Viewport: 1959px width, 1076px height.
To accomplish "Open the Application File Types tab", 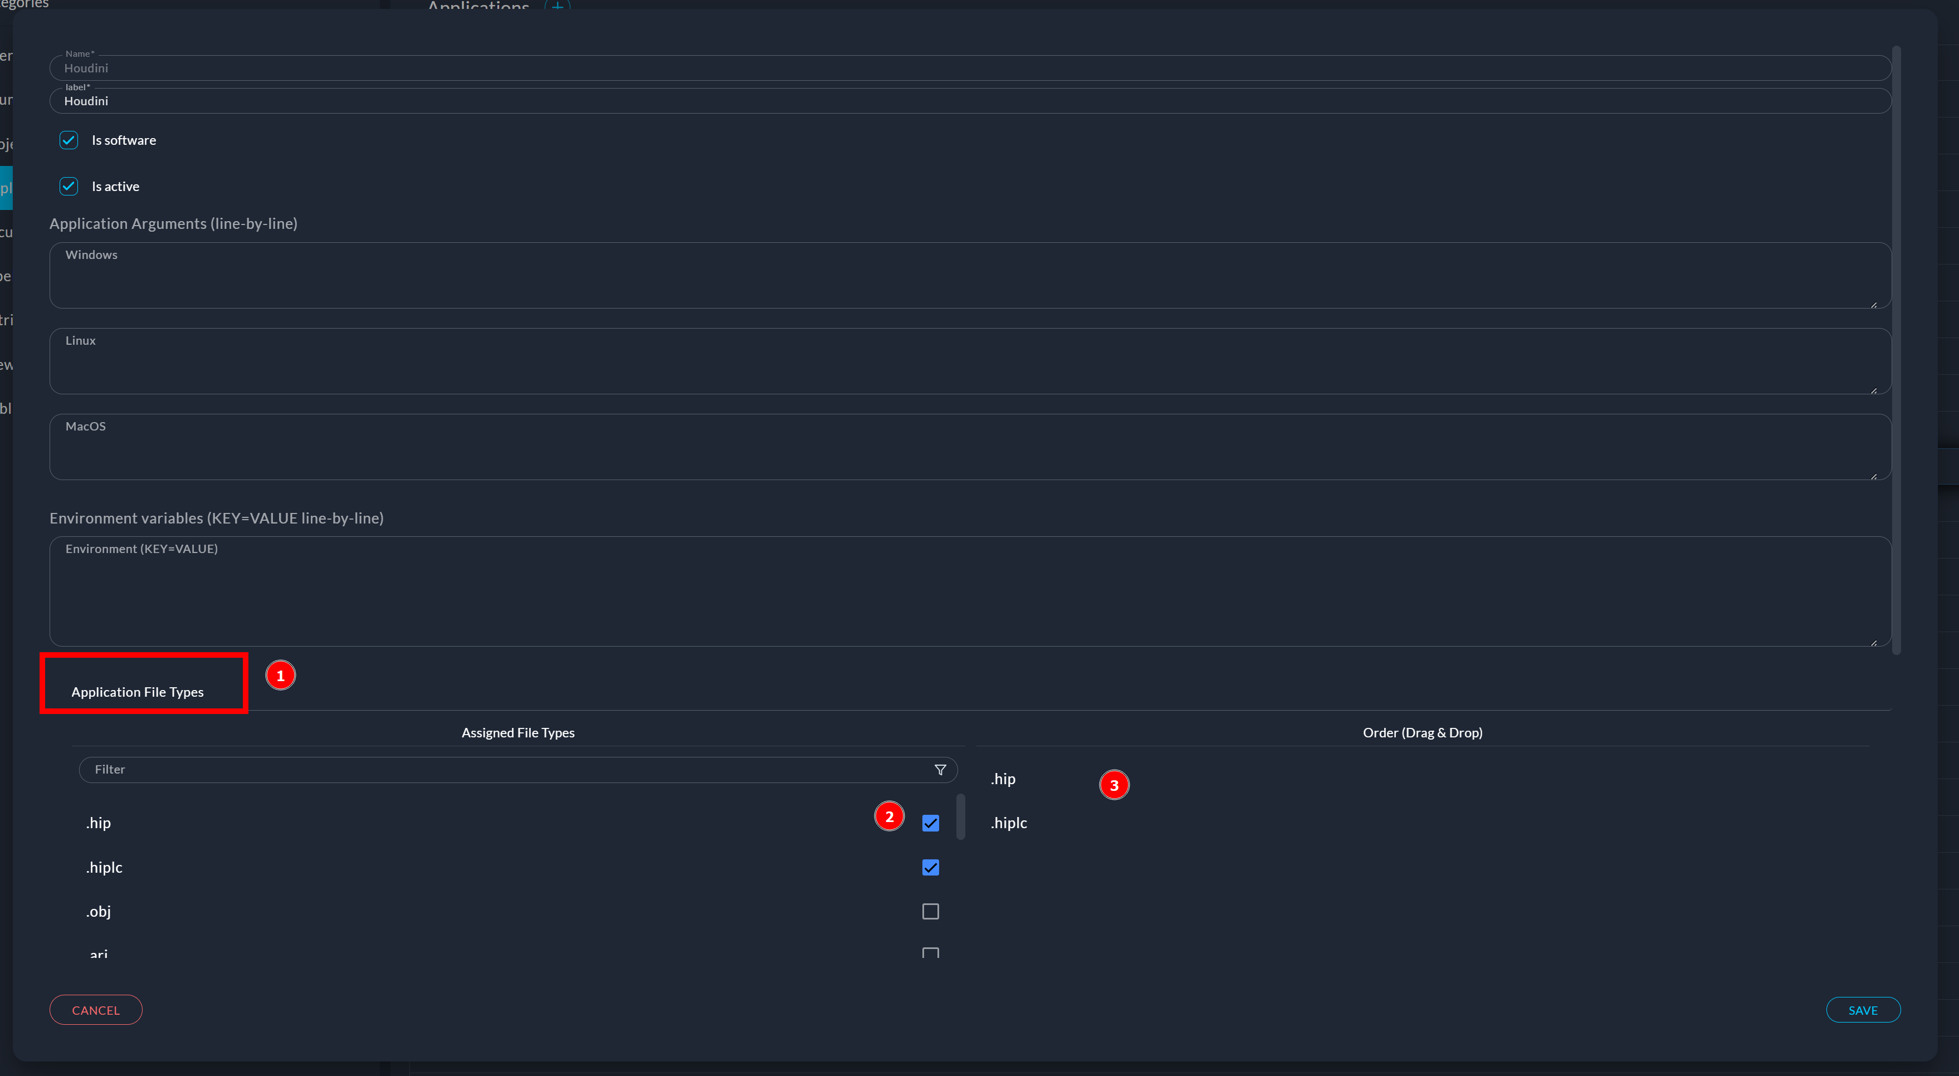I will point(138,692).
